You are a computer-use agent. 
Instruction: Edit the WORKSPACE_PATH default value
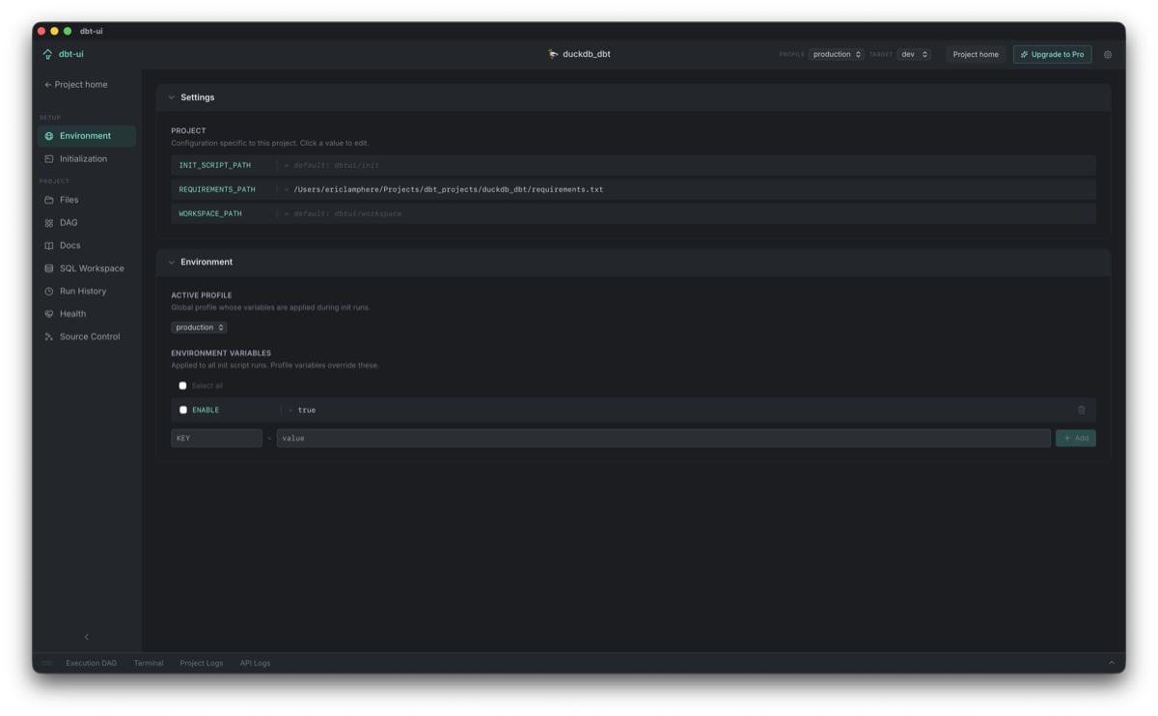click(347, 214)
